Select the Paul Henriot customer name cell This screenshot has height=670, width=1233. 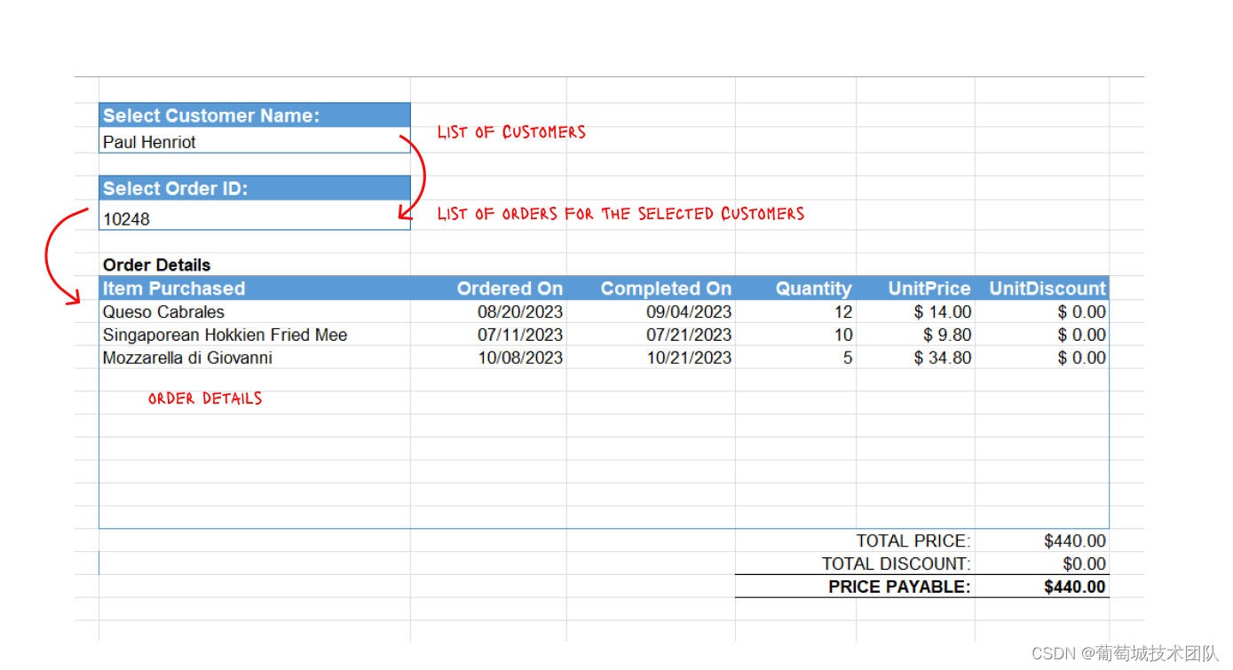point(255,141)
